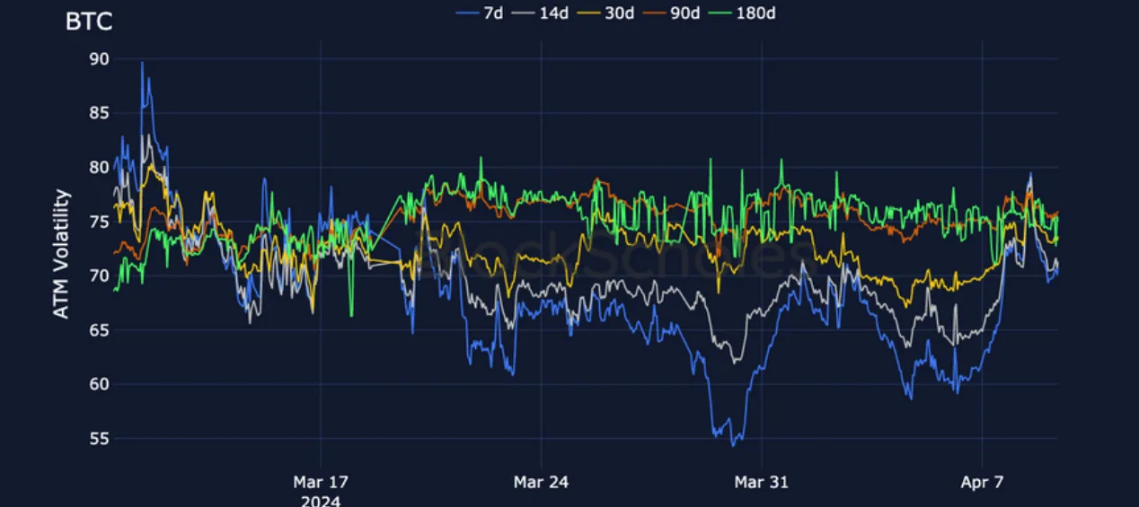Click the BTC chart title
The height and width of the screenshot is (507, 1139).
click(x=89, y=22)
